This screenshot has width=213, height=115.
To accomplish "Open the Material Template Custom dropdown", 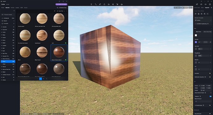I will (x=203, y=20).
